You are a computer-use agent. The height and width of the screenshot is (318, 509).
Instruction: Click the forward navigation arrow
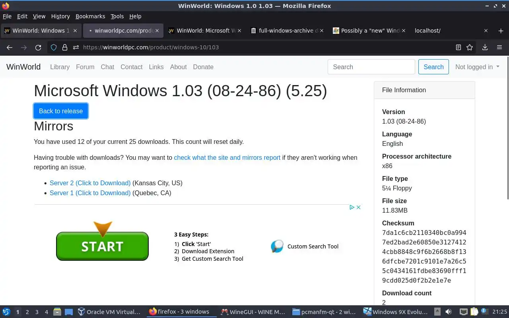point(24,47)
